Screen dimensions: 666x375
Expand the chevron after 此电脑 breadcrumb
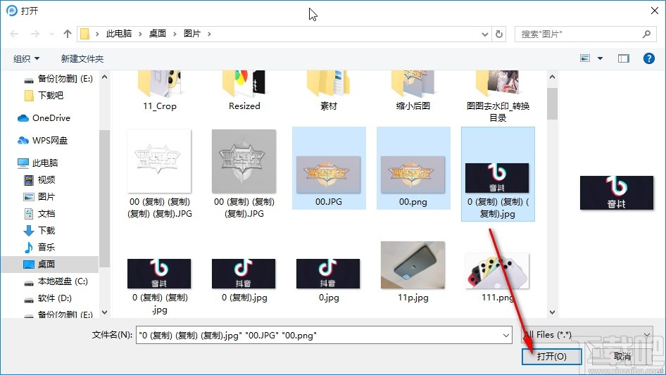click(140, 34)
